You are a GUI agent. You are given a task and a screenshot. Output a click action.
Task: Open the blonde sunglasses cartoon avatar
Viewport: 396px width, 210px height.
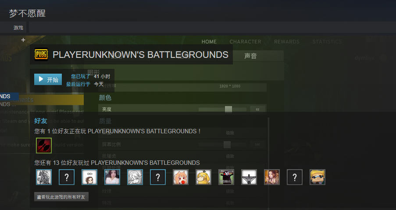click(318, 177)
